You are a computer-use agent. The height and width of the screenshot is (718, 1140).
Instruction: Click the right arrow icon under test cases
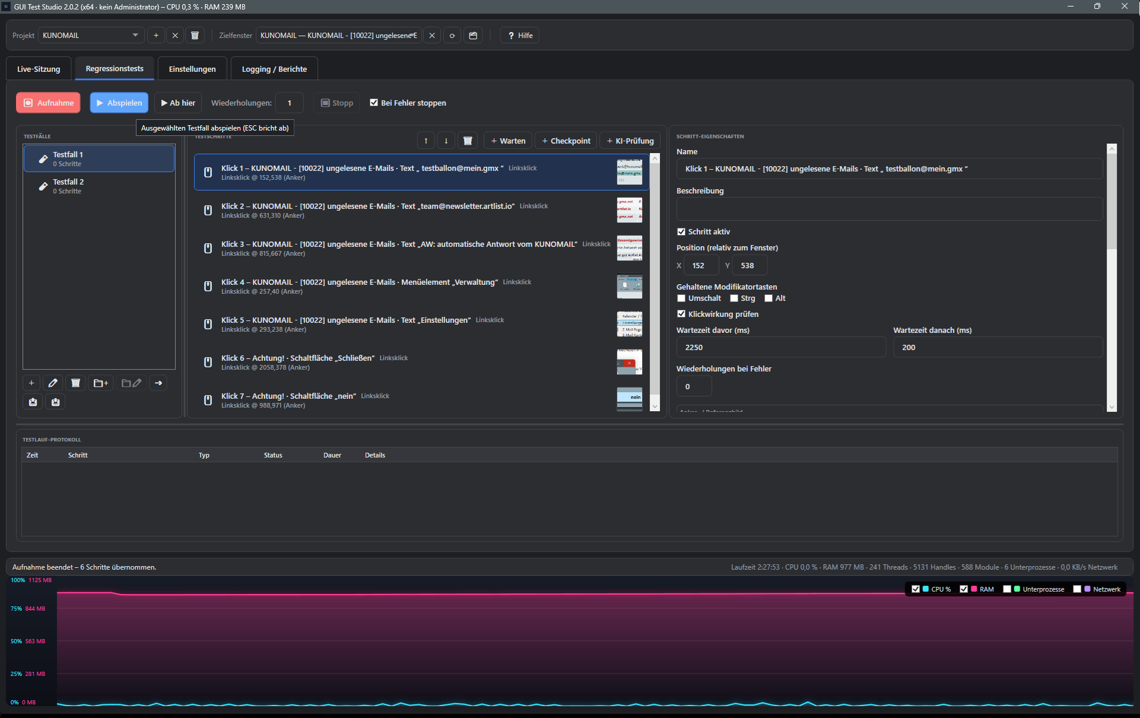click(x=158, y=383)
